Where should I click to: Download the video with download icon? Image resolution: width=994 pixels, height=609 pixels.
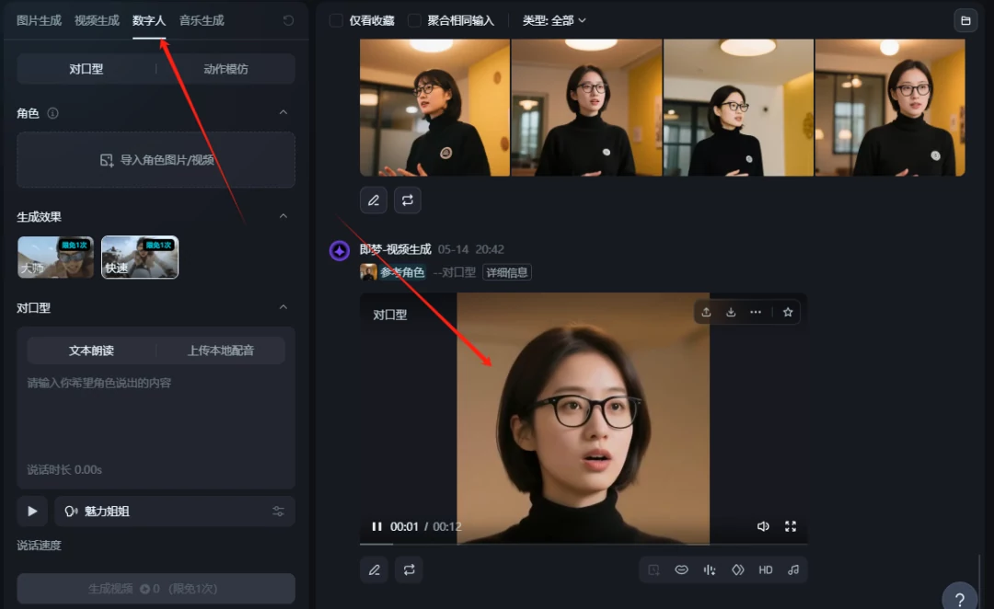(x=731, y=312)
